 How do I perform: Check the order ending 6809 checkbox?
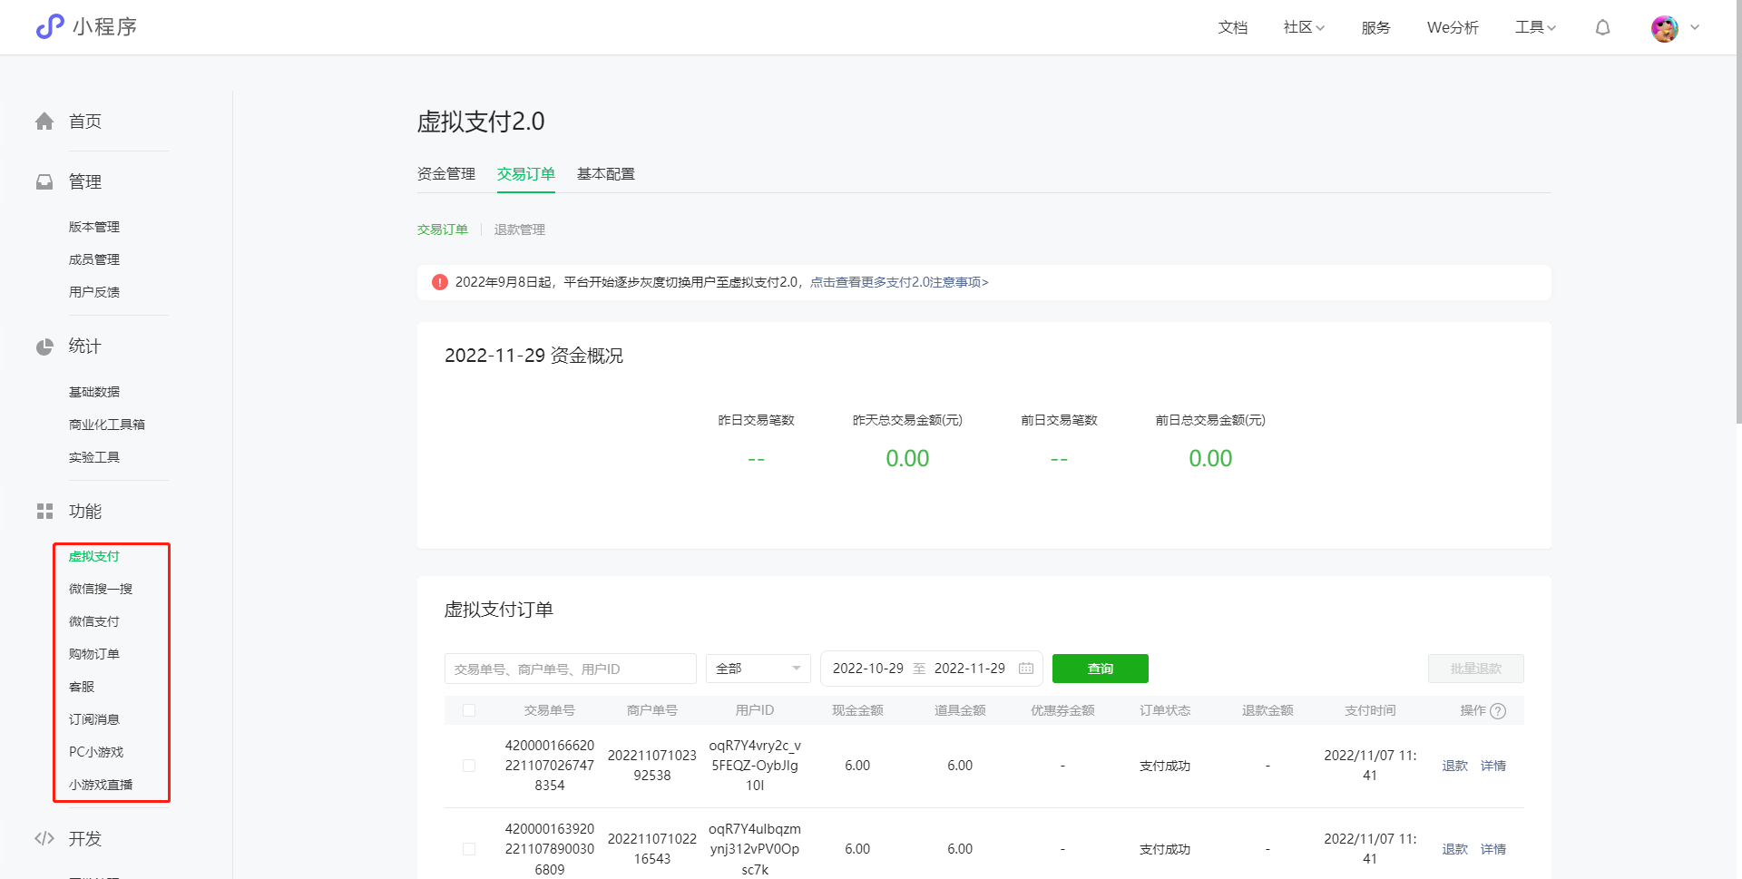point(469,849)
